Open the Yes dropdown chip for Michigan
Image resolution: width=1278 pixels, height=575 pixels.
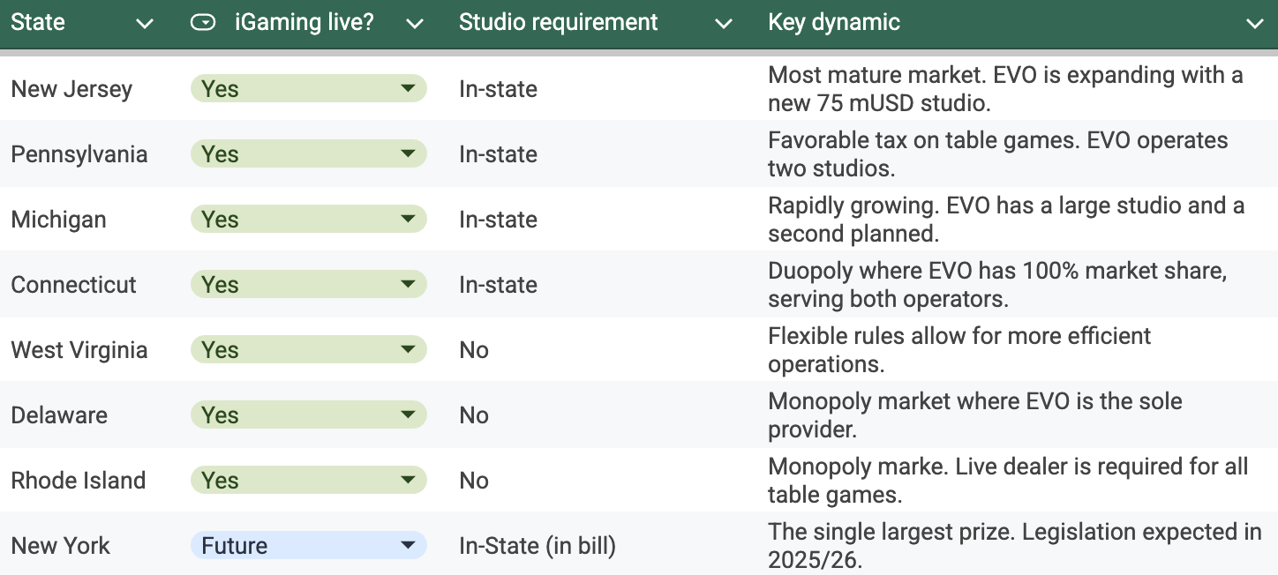point(309,220)
